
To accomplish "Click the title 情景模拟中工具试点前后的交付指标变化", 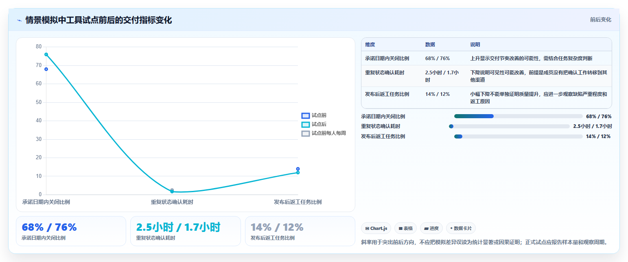I will [x=98, y=20].
